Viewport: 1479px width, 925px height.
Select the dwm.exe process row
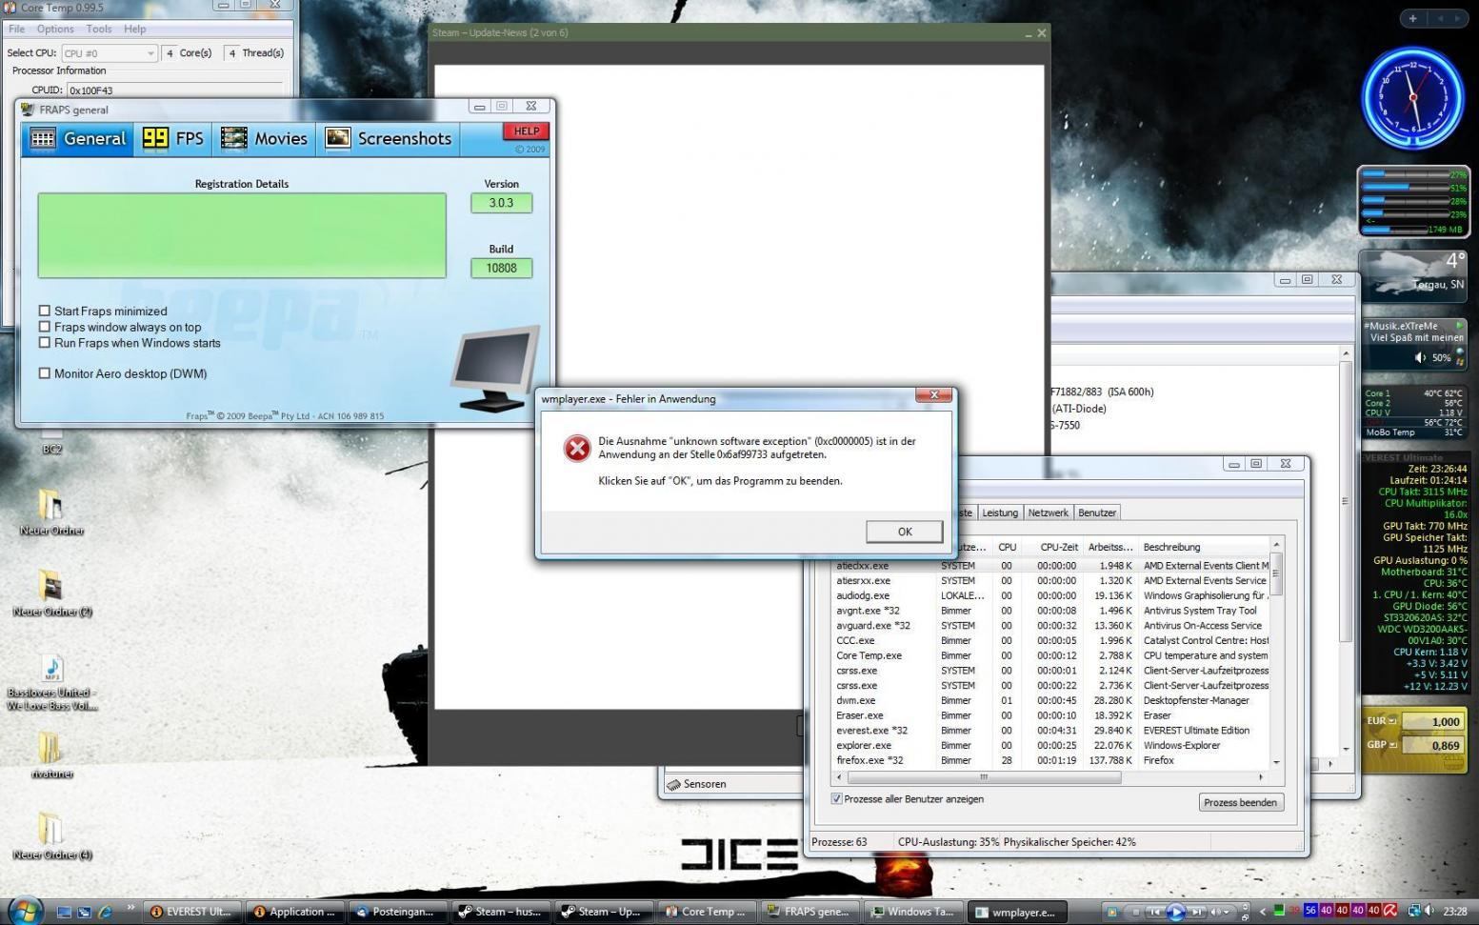(1052, 700)
